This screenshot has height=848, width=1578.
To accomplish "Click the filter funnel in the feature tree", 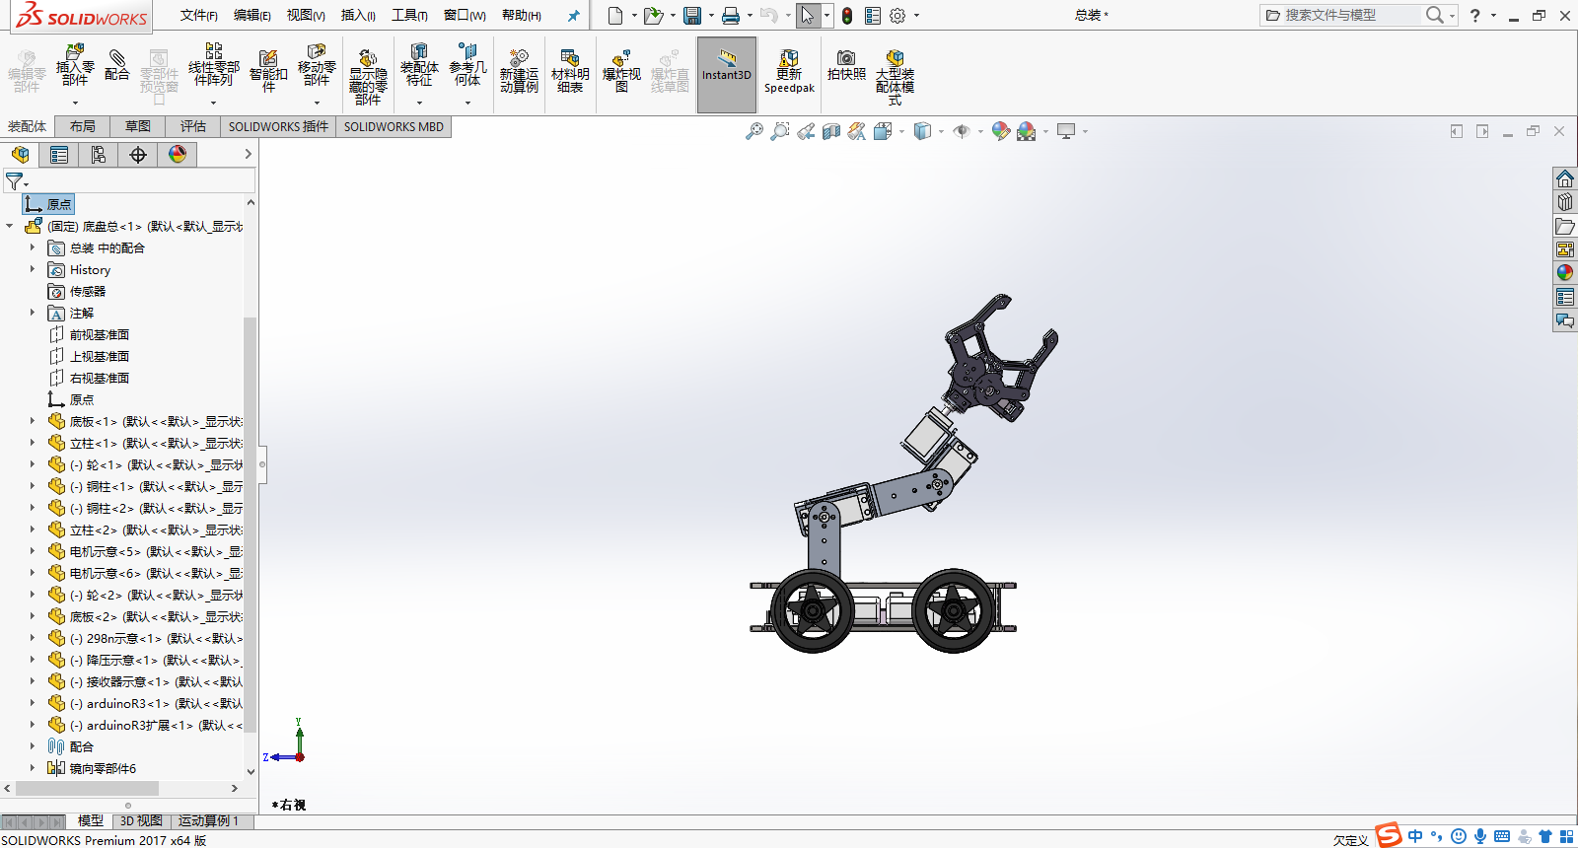I will [x=15, y=181].
